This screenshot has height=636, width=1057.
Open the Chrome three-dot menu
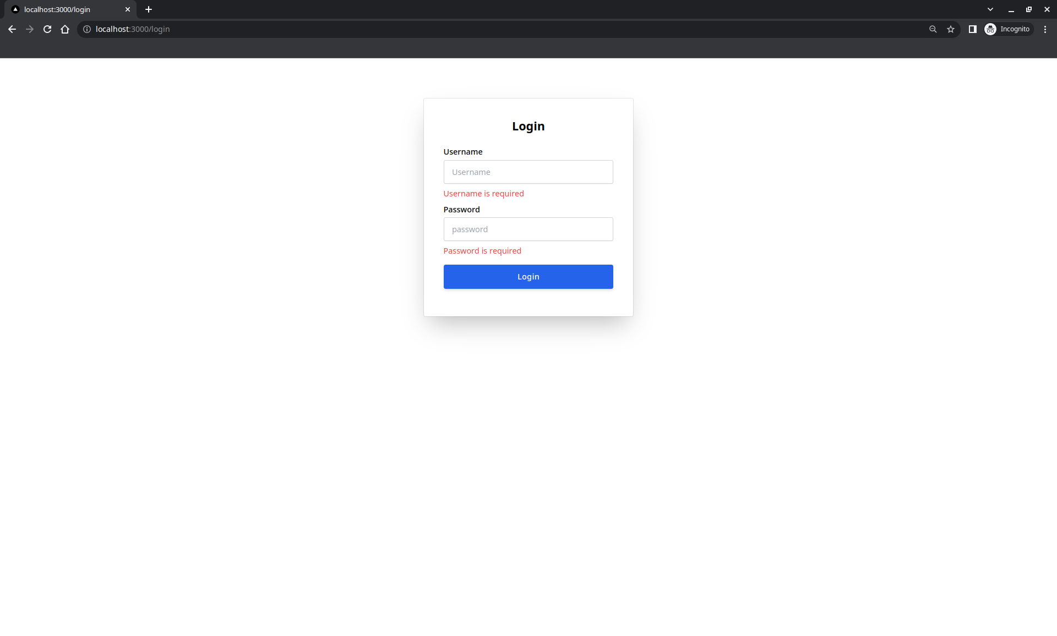pyautogui.click(x=1045, y=29)
